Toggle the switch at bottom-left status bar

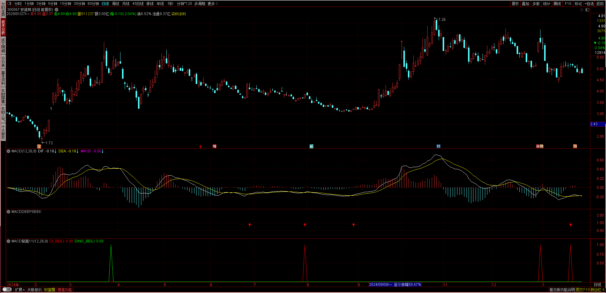point(7,290)
